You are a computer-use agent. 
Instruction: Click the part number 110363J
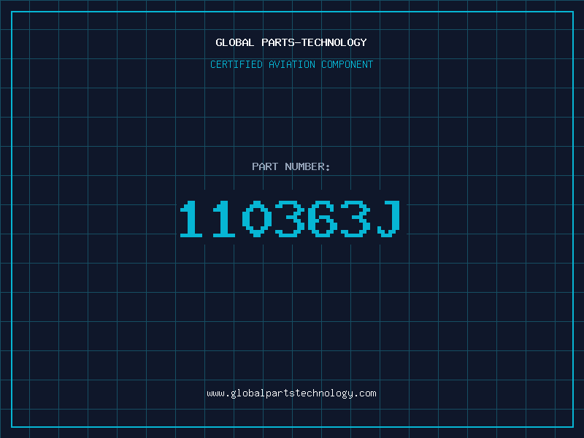(291, 218)
